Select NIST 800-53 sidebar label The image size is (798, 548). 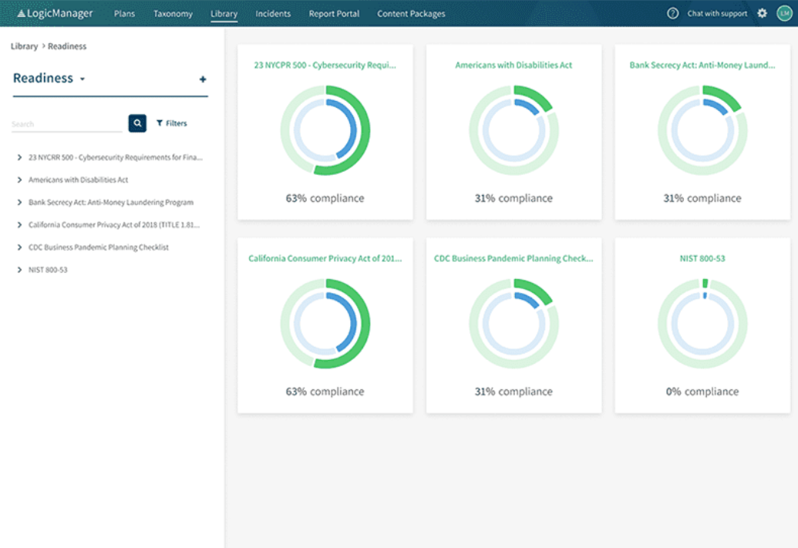[x=48, y=270]
